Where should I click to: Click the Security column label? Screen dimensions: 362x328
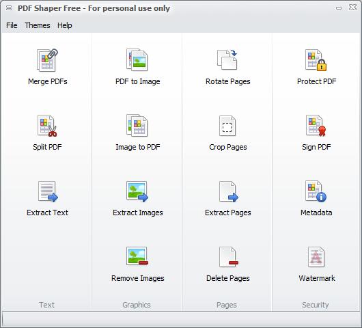click(316, 305)
